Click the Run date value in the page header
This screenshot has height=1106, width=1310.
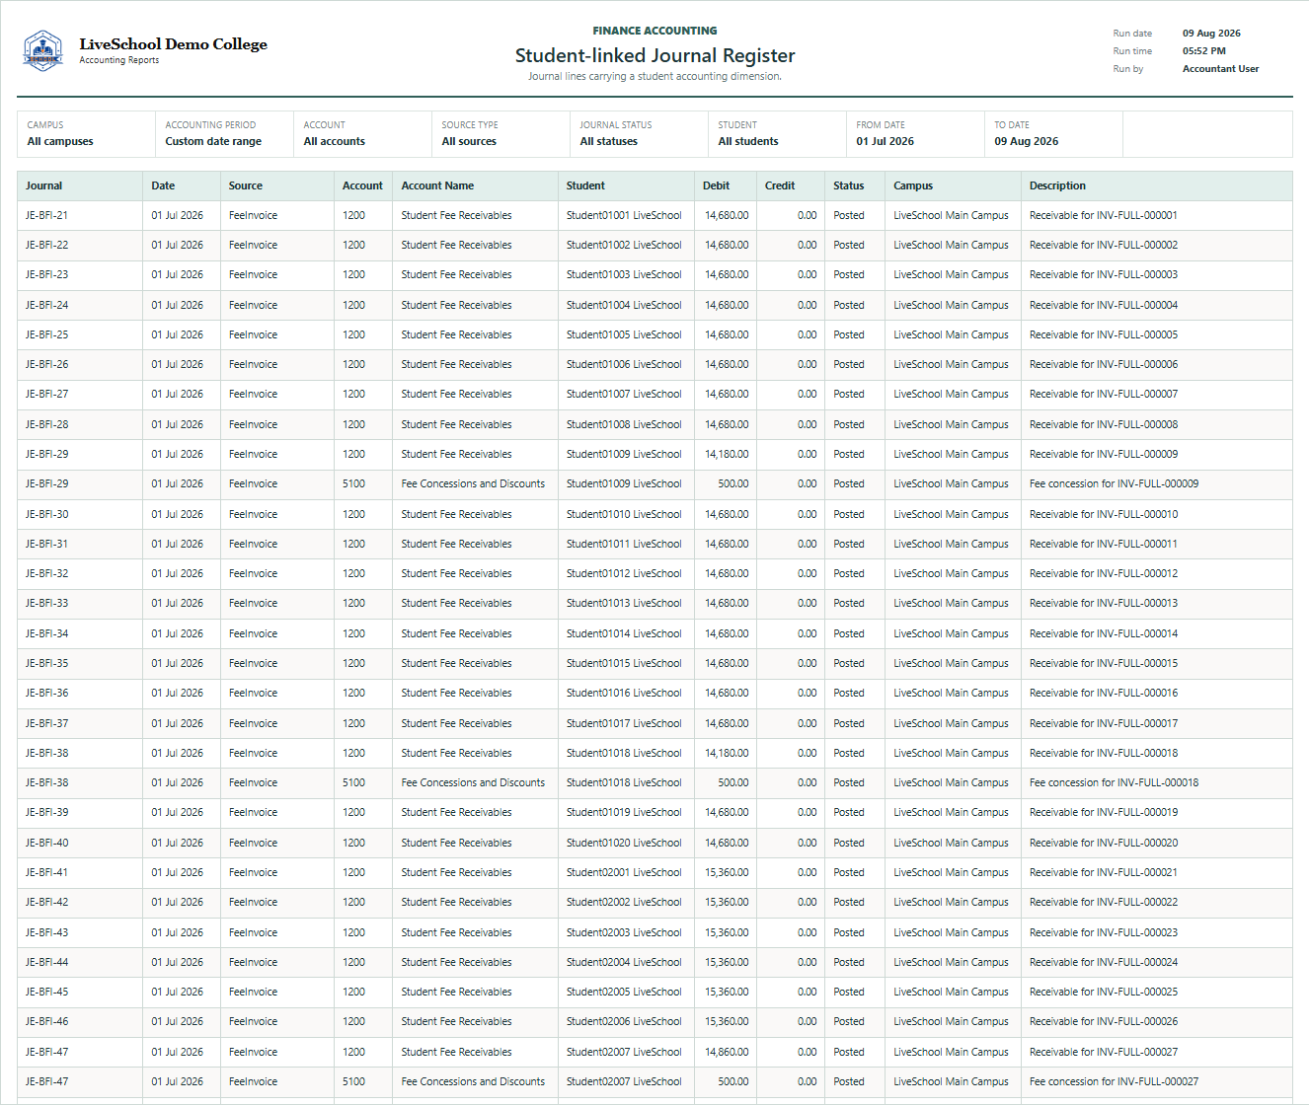[x=1211, y=34]
